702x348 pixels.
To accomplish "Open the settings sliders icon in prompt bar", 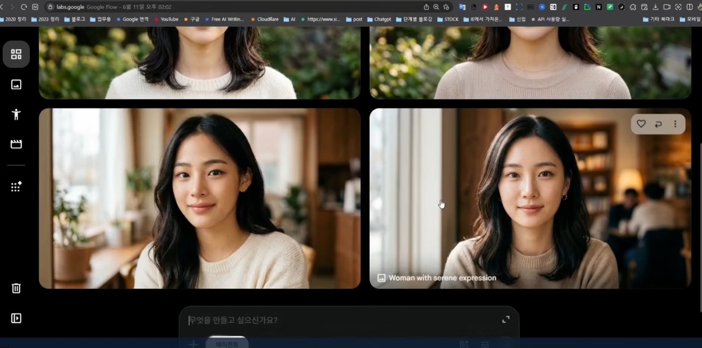I will [485, 344].
